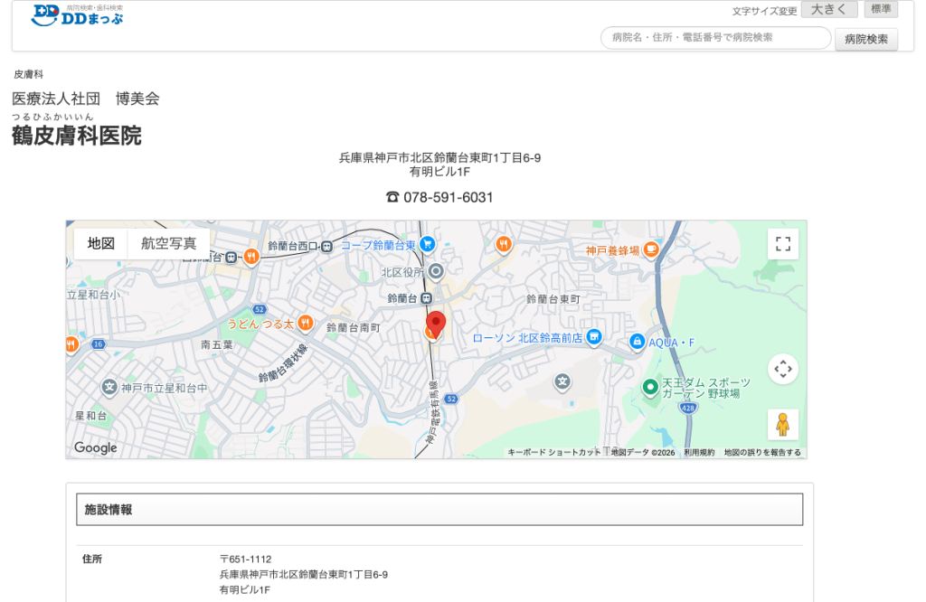Click the 南五葉 map label
Screen dimensions: 926x602
pyautogui.click(x=217, y=344)
